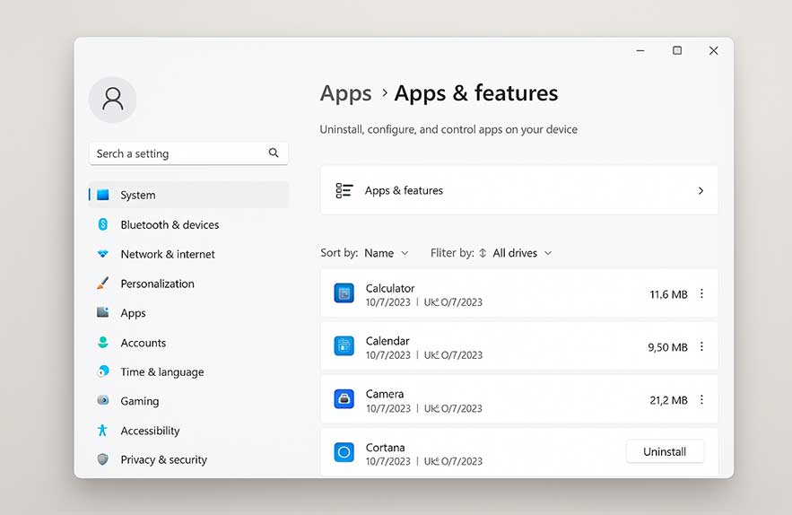The image size is (792, 515).
Task: Click the Accessibility figure icon
Action: [x=102, y=430]
